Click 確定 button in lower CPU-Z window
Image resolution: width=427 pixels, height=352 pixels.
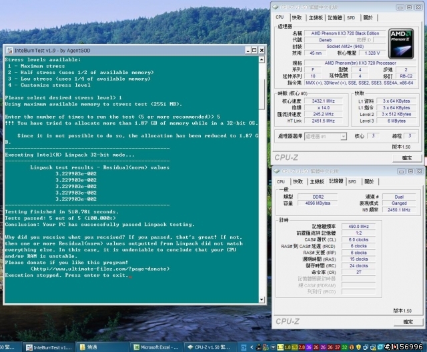click(x=408, y=322)
